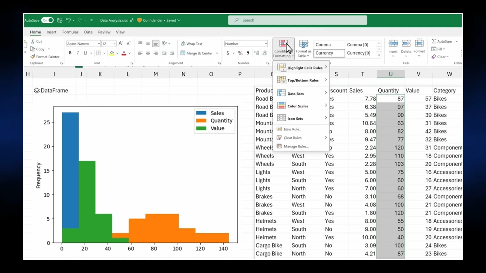Screen dimensions: 486x273
Task: Toggle middle align button
Action: pyautogui.click(x=148, y=44)
